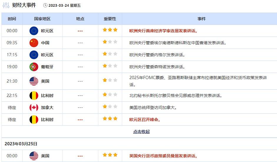Click the Eurozone flag in the 00:00 row
Screen dimensions: 277x162
34,31
